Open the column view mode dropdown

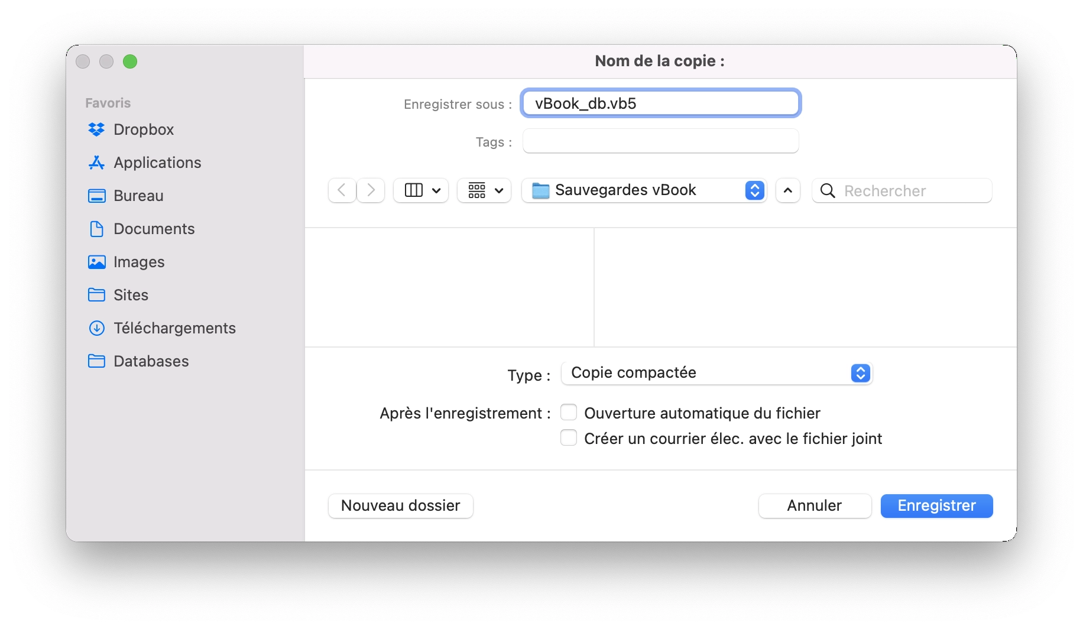coord(421,190)
